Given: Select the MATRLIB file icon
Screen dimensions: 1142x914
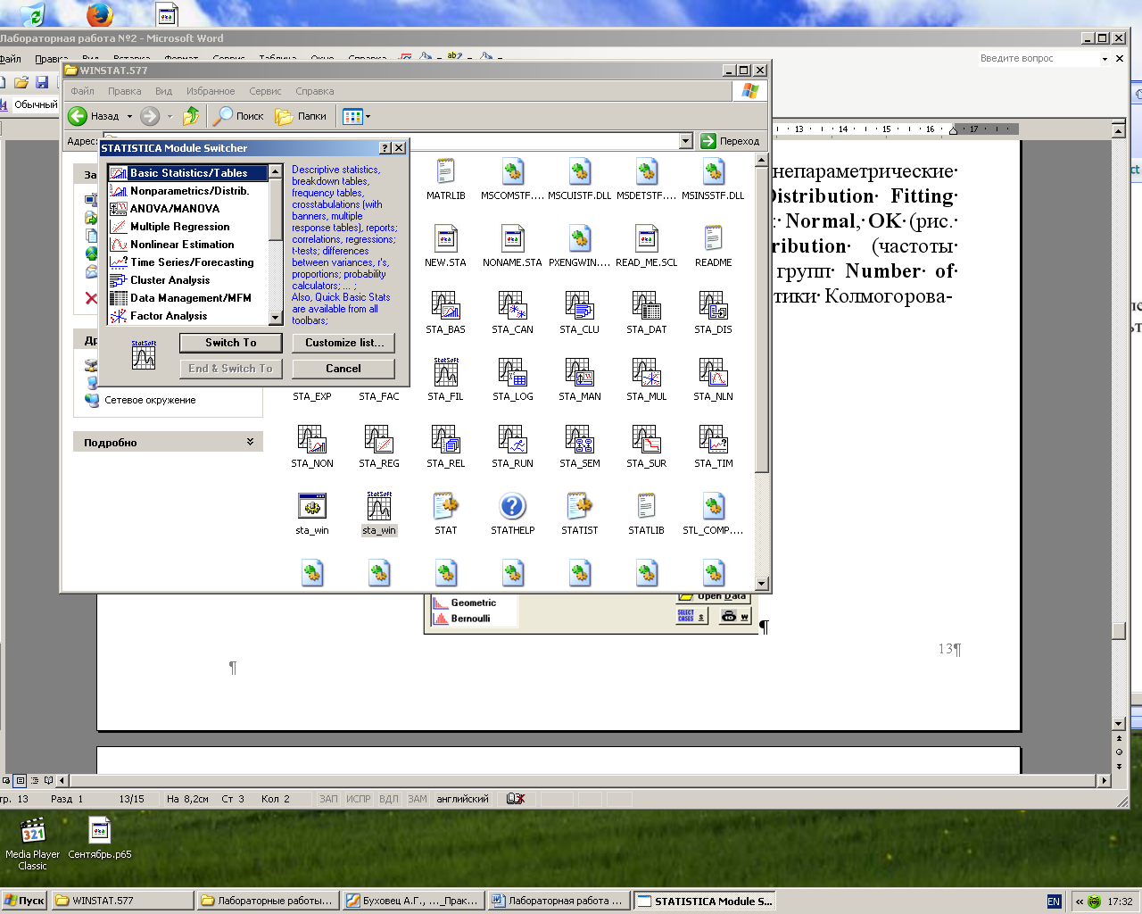Looking at the screenshot, I should (x=445, y=172).
